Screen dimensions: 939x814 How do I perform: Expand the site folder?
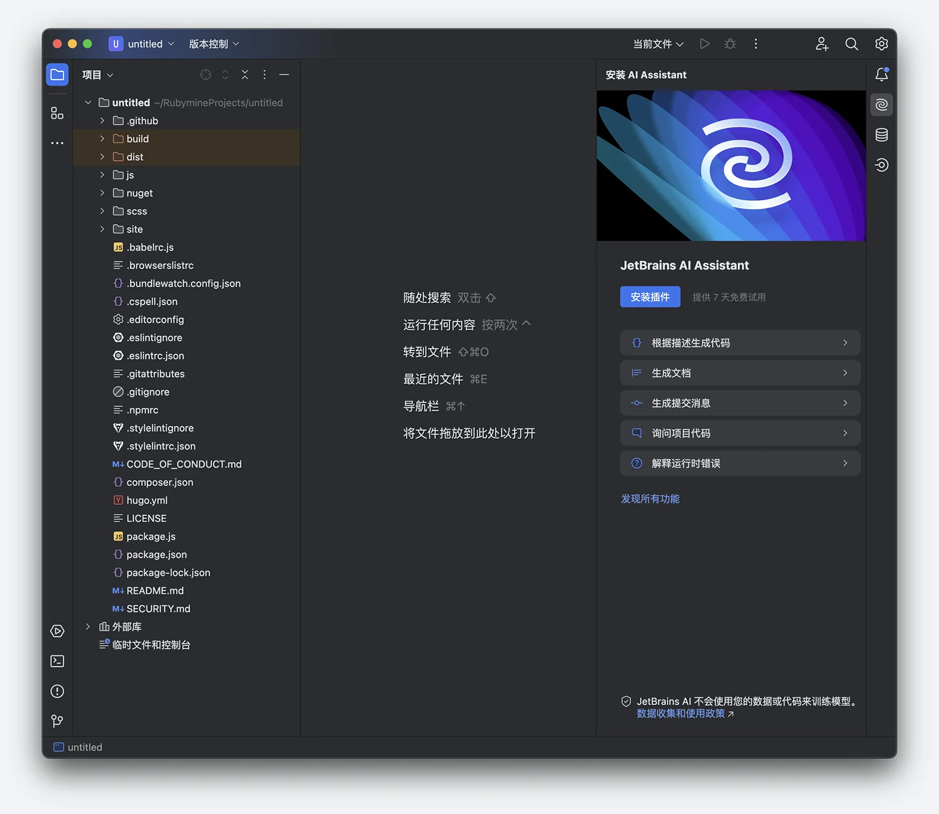(102, 230)
